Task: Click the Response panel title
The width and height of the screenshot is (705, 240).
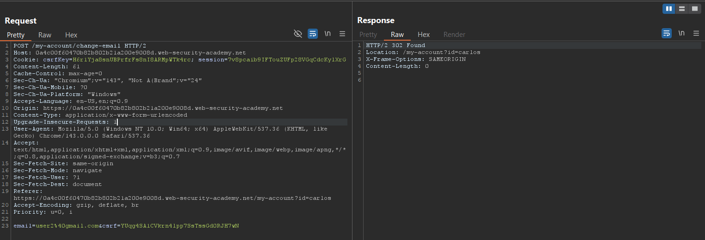Action: click(x=376, y=20)
